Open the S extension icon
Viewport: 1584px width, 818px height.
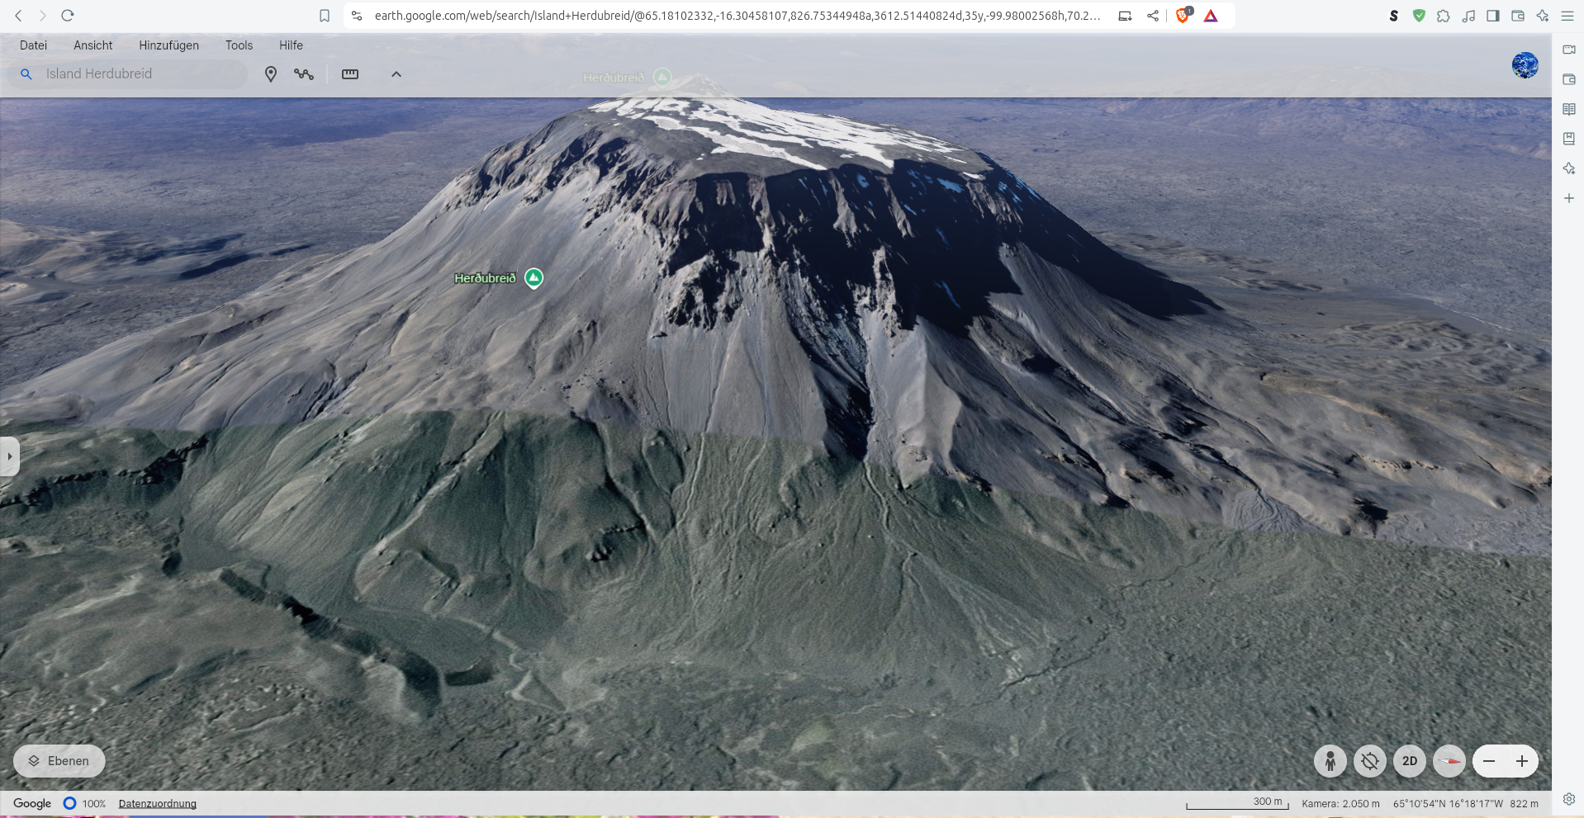[x=1394, y=16]
